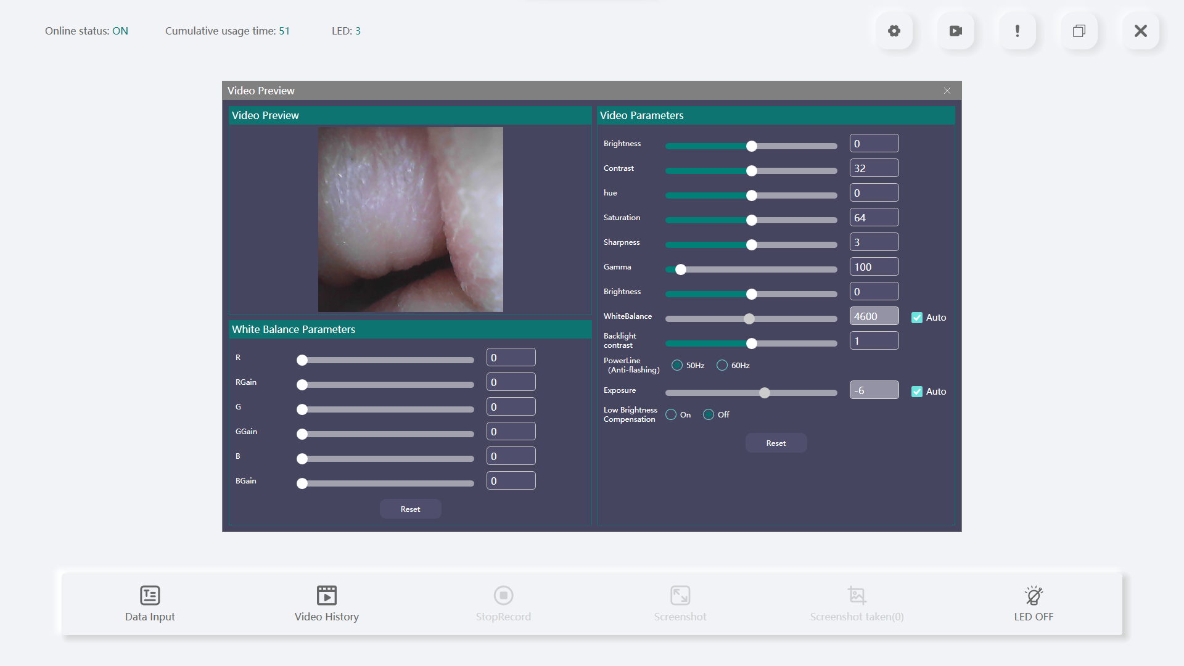Uncheck Auto next to WhiteBalance
The image size is (1184, 666).
coord(916,317)
